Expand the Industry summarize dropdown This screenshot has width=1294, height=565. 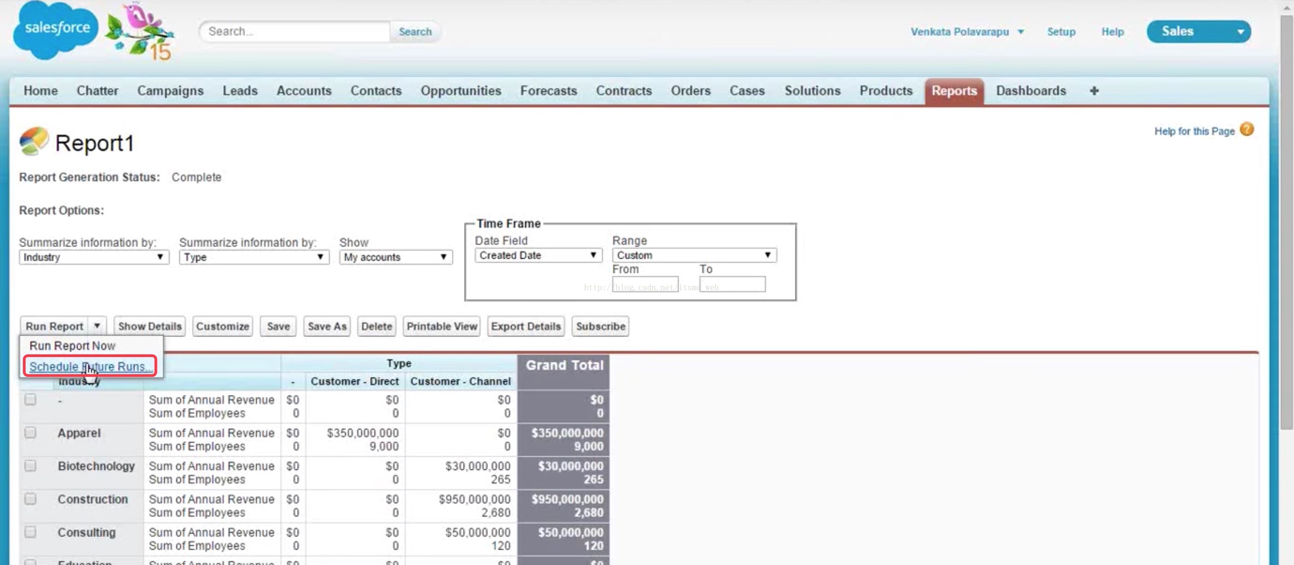[x=94, y=257]
